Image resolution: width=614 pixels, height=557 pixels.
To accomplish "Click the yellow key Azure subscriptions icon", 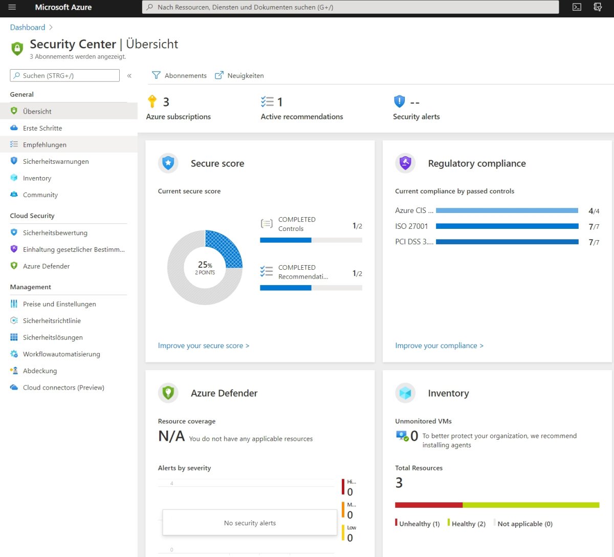I will (x=152, y=101).
